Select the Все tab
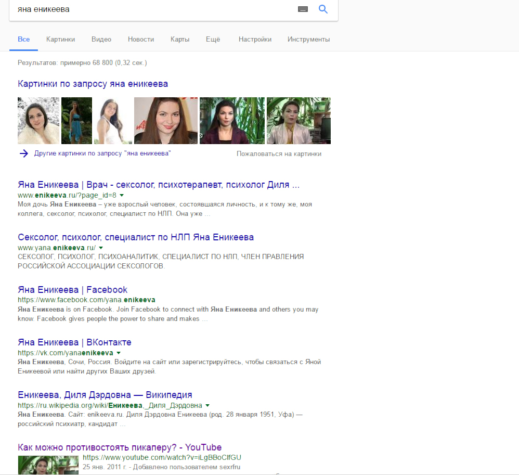519x475 pixels. tap(23, 39)
